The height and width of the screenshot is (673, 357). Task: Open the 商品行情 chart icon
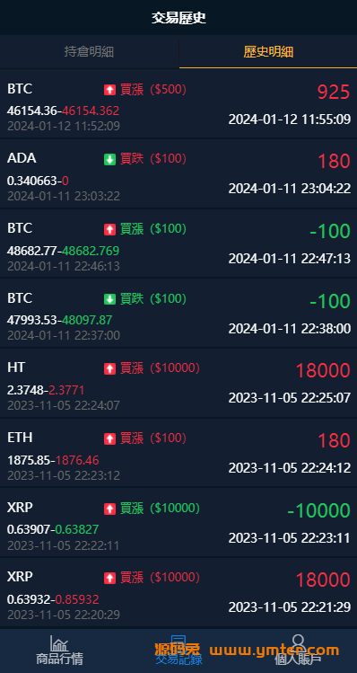point(59,643)
